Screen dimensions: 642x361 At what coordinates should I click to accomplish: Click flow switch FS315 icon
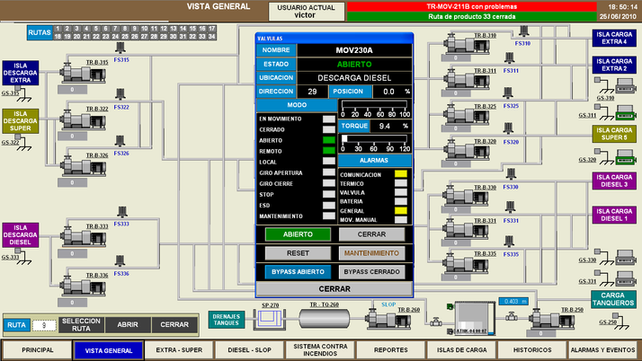[120, 48]
